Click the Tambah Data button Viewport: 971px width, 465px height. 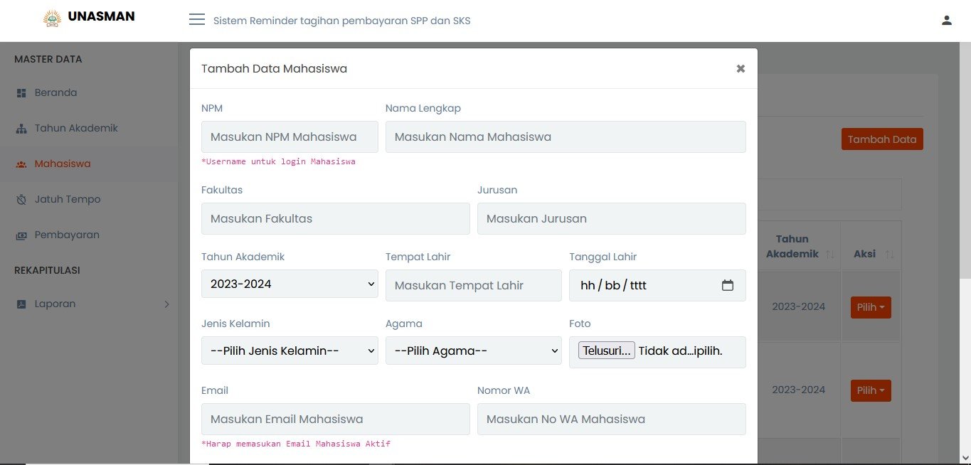[881, 139]
